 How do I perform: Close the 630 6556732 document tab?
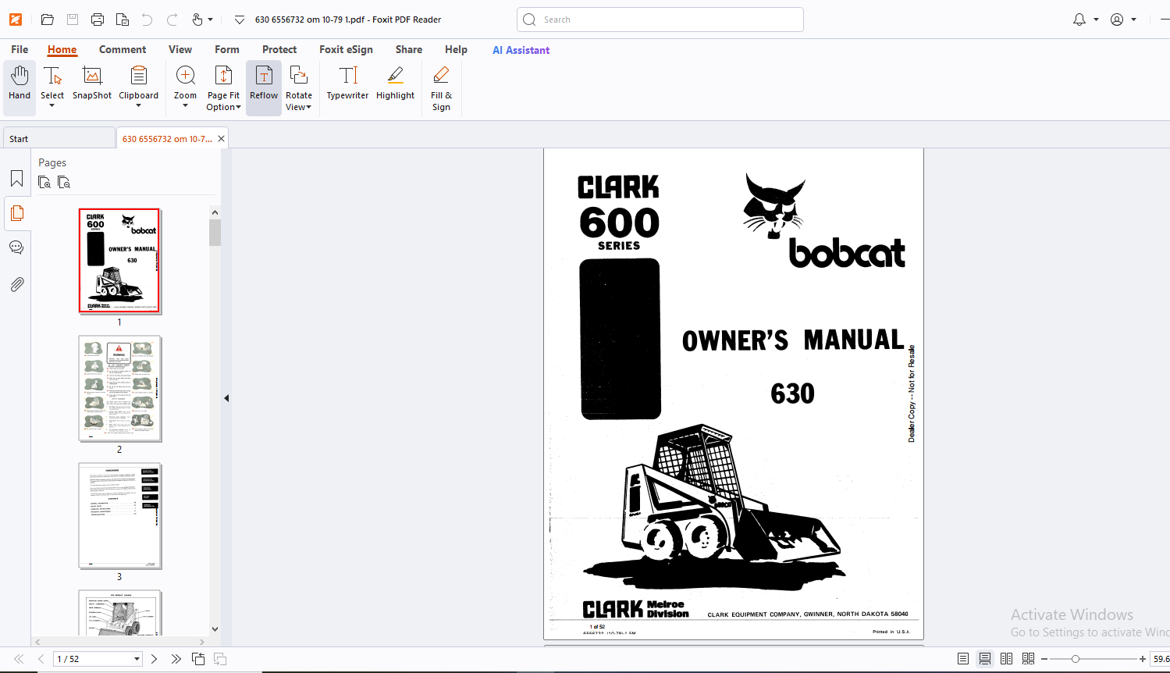coord(221,139)
